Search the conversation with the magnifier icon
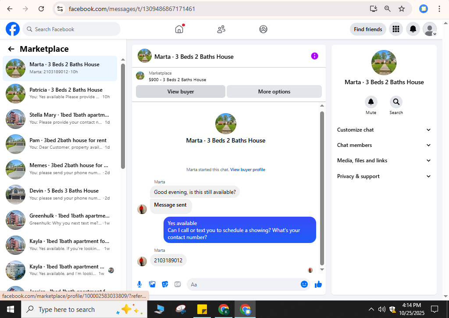 tap(396, 102)
